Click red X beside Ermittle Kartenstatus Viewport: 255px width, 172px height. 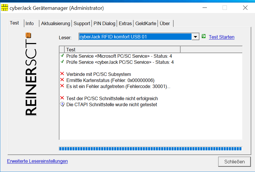[x=62, y=80]
